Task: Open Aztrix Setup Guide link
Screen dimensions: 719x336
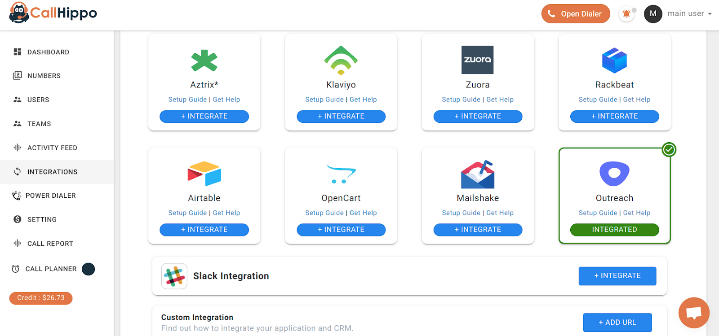Action: (187, 100)
